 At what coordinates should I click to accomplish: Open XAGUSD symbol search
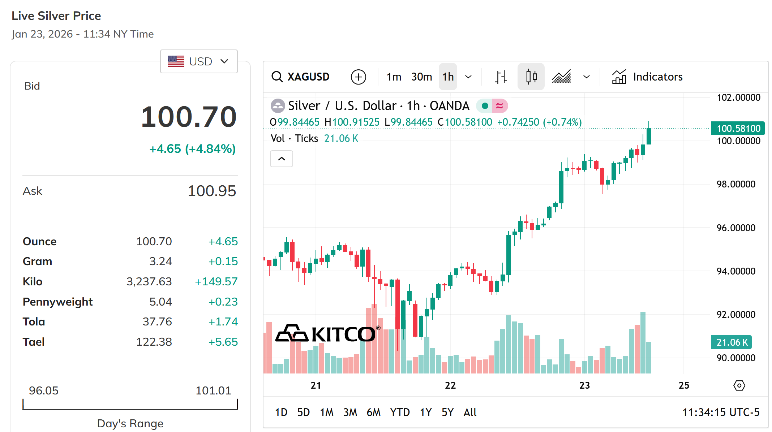[x=301, y=77]
